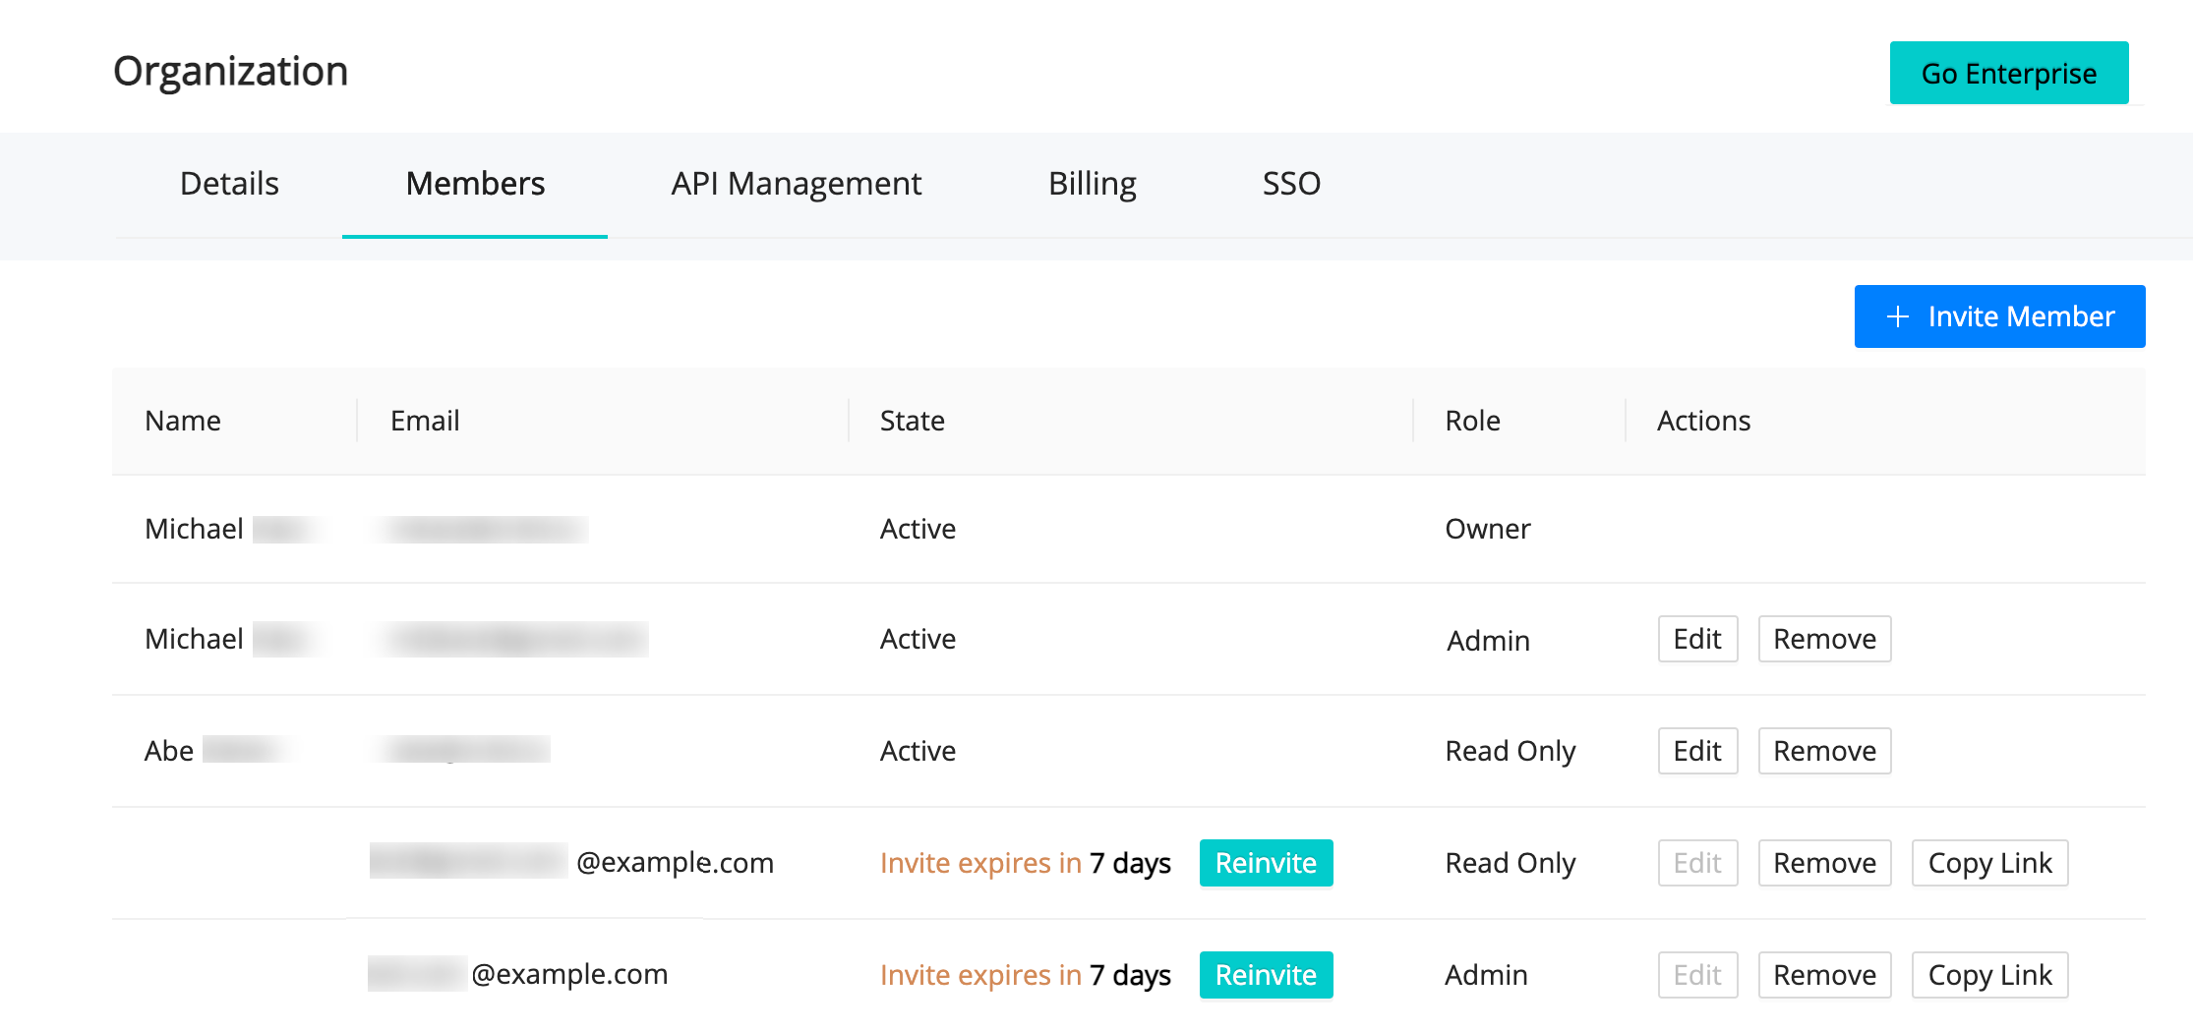Click the Name column header
This screenshot has width=2193, height=1030.
(x=182, y=421)
